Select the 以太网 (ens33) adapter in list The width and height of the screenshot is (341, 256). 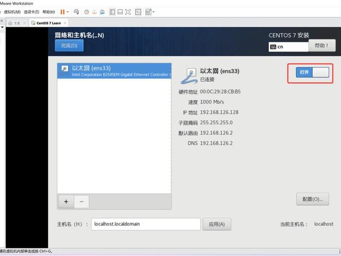[114, 71]
